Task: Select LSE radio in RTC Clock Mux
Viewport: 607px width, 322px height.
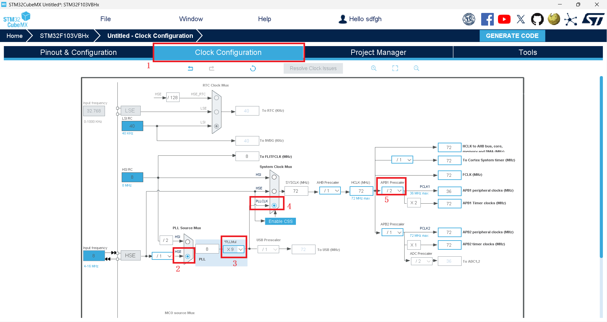Action: (x=217, y=112)
